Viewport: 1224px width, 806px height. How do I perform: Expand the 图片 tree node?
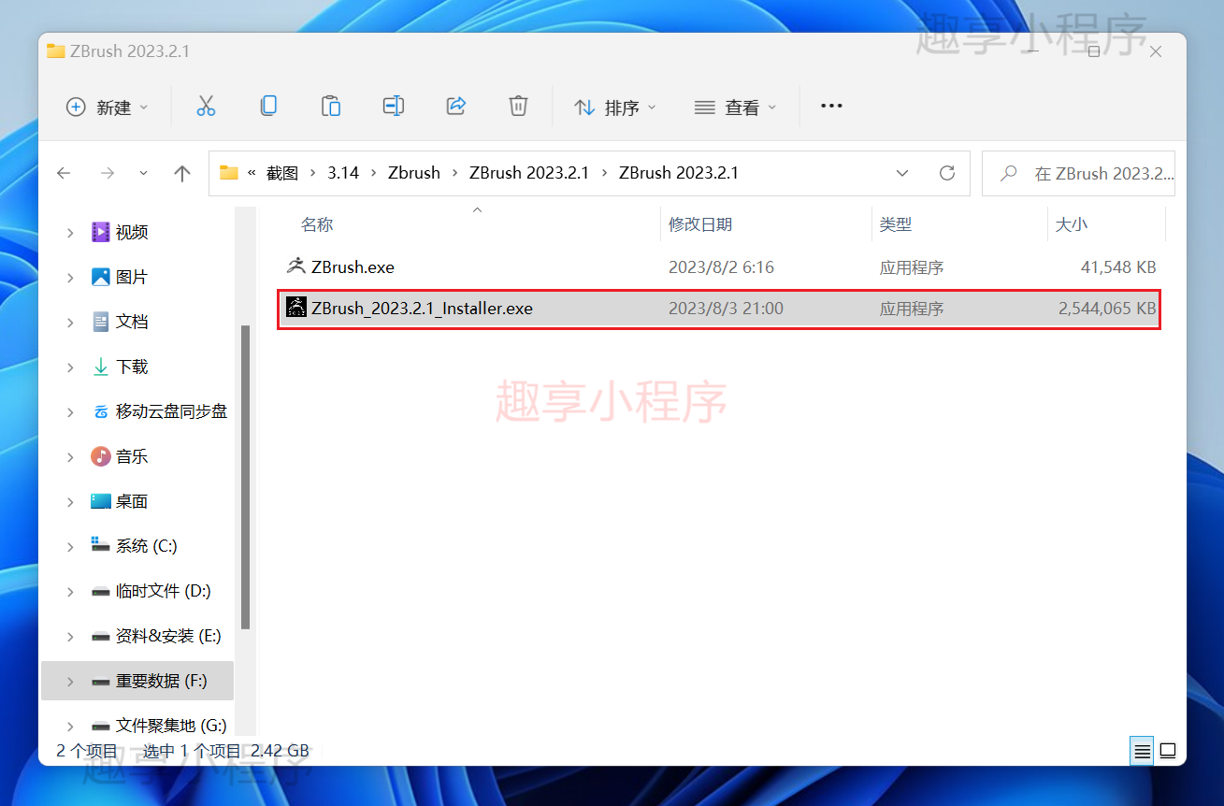(x=70, y=277)
